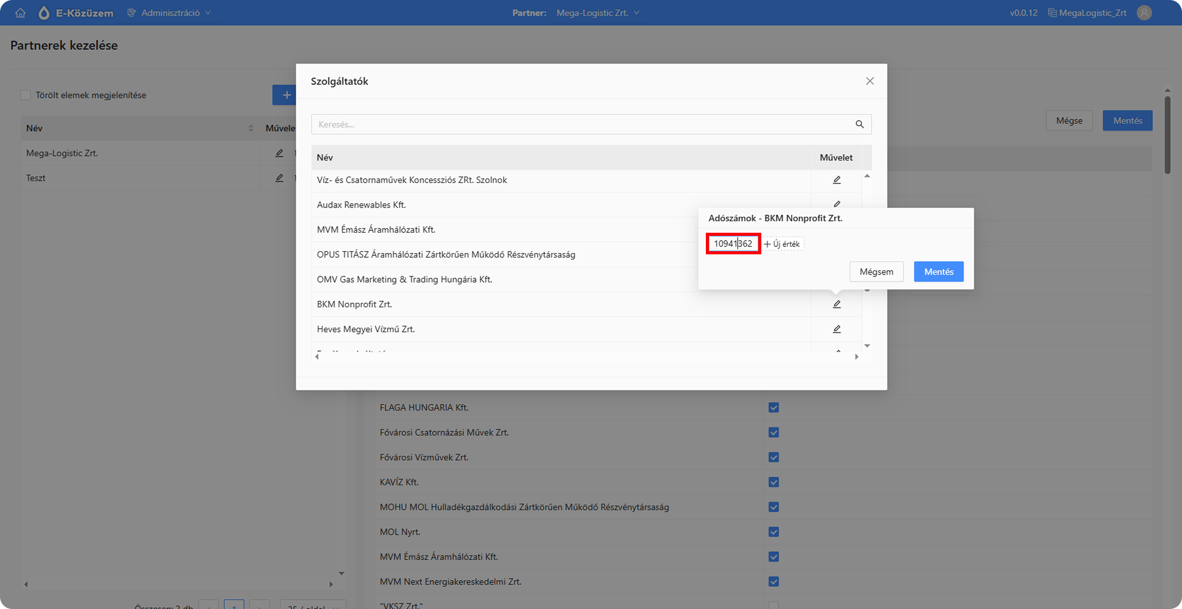Save the tax numbers with Mentés
1182x609 pixels.
coord(939,272)
